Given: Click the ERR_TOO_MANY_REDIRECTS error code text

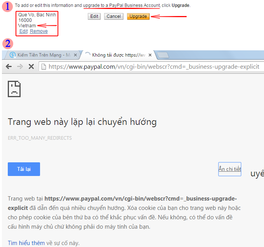Looking at the screenshot, I should pos(40,138).
